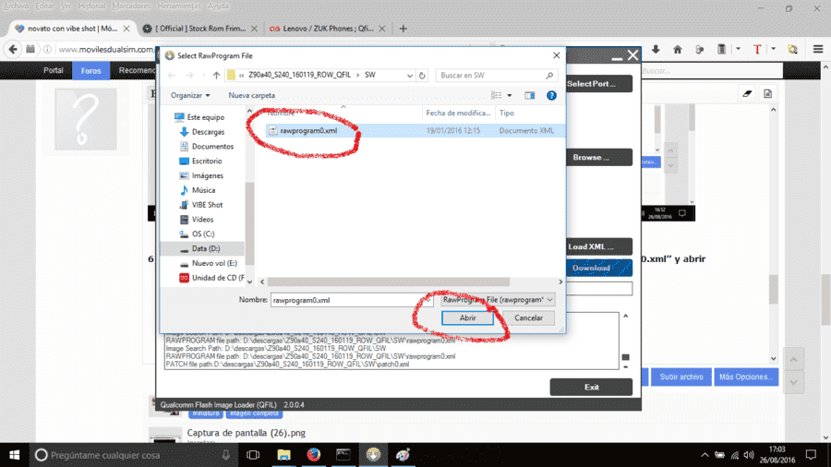Open Descargas in navigation pane
The height and width of the screenshot is (467, 831).
pyautogui.click(x=208, y=132)
